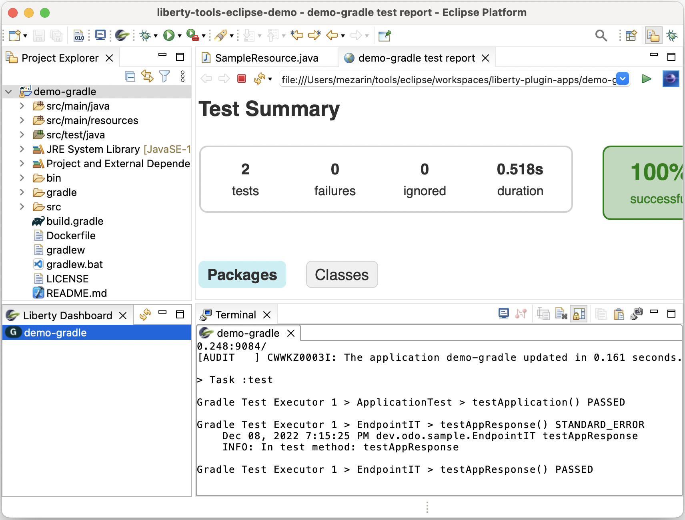Expand JRE System Library node

(22, 149)
